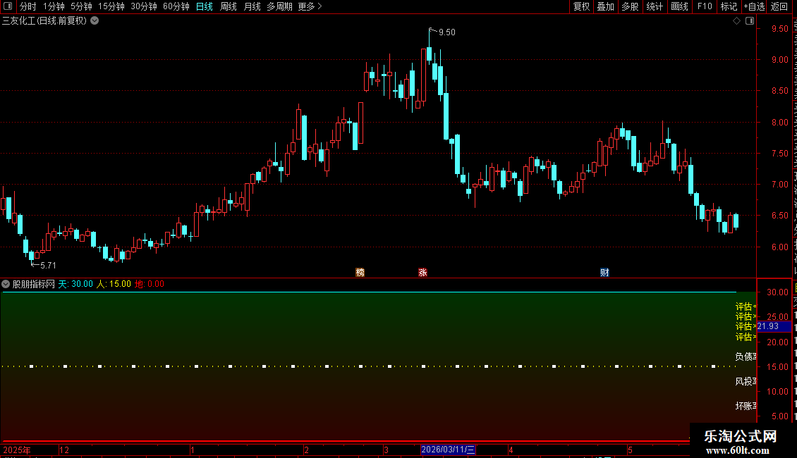Click the diamond icon above price axis
Image resolution: width=797 pixels, height=458 pixels.
[736, 21]
